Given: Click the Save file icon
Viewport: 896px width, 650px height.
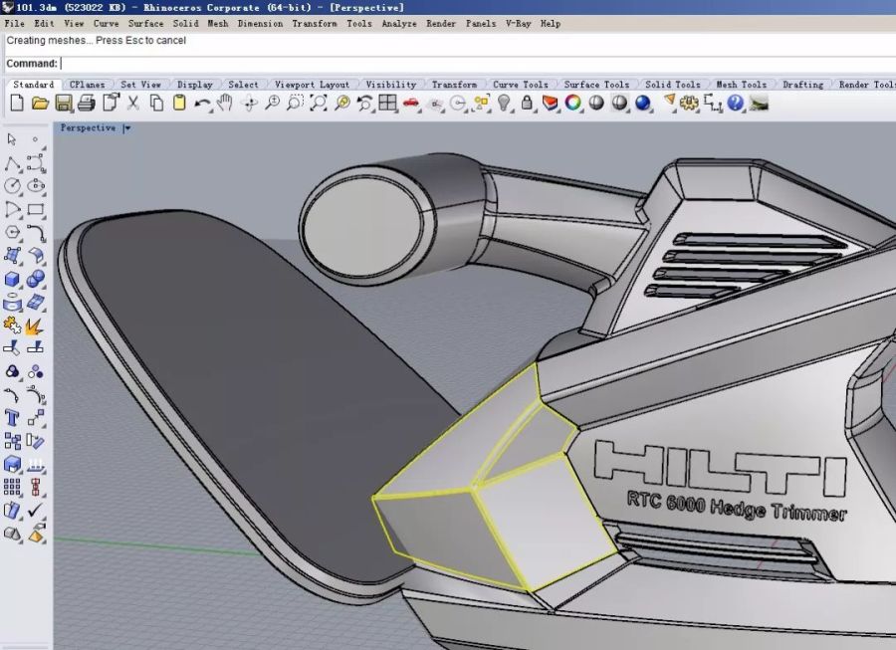Looking at the screenshot, I should tap(63, 104).
